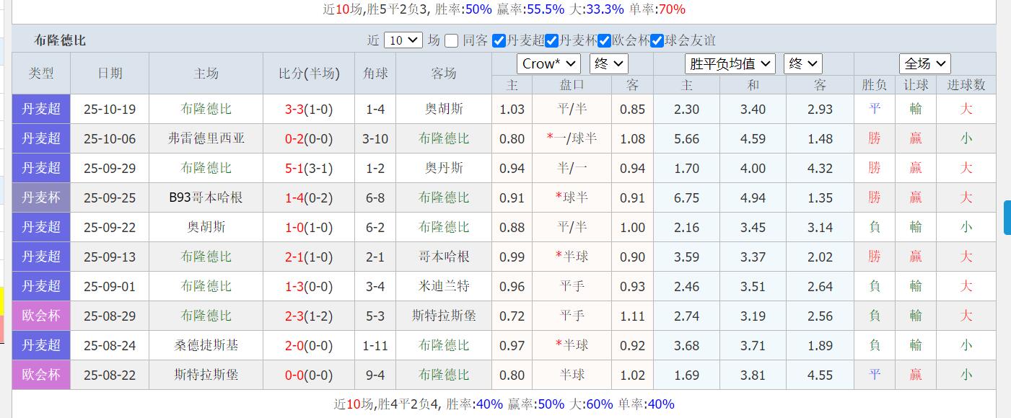Uncheck the 丹麦超 league filter
Screen dimensions: 1011x418
coord(498,41)
